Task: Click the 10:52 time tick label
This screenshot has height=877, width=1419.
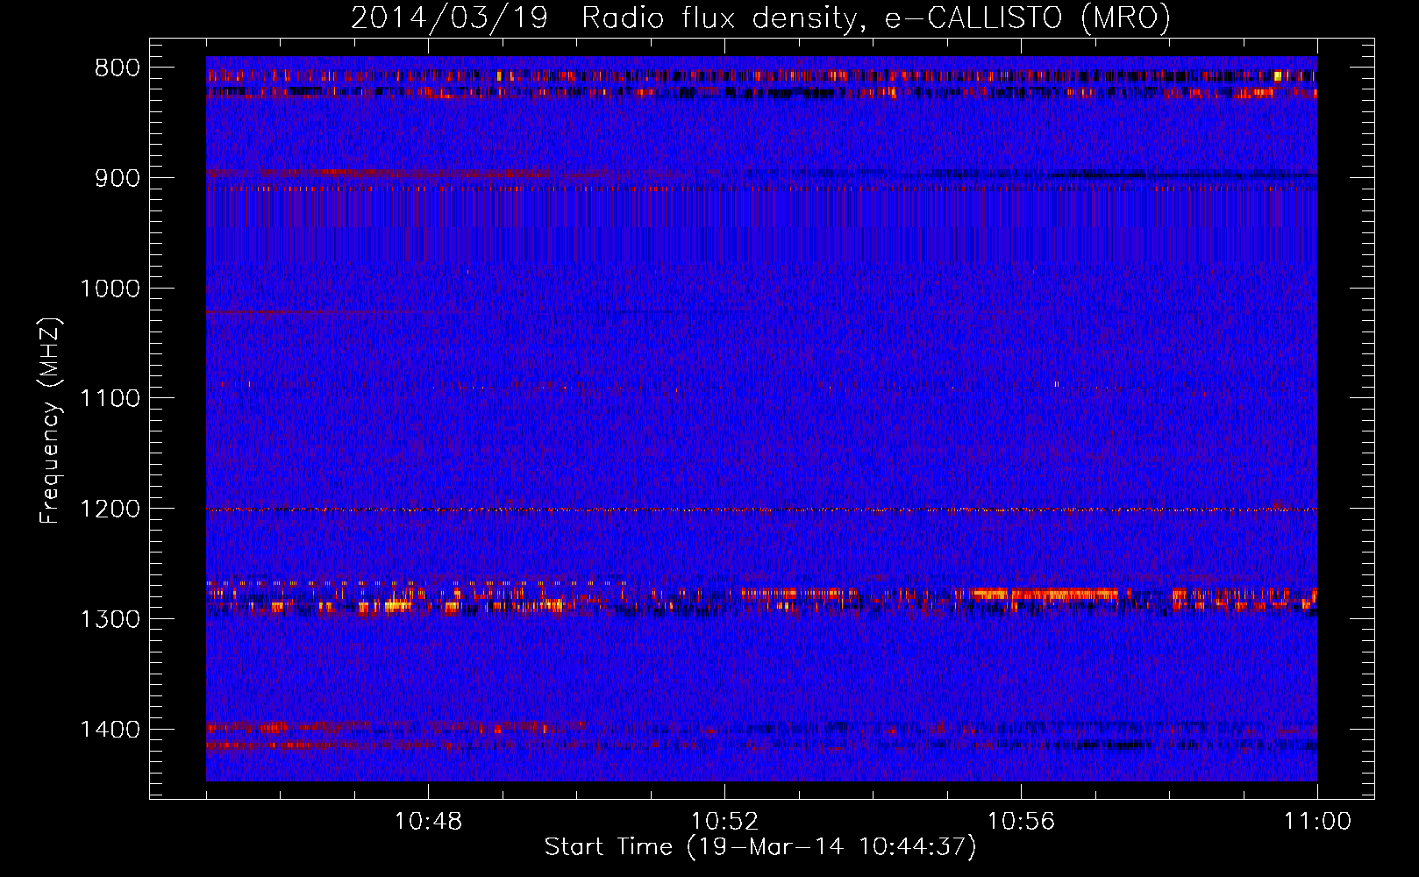Action: 724,822
